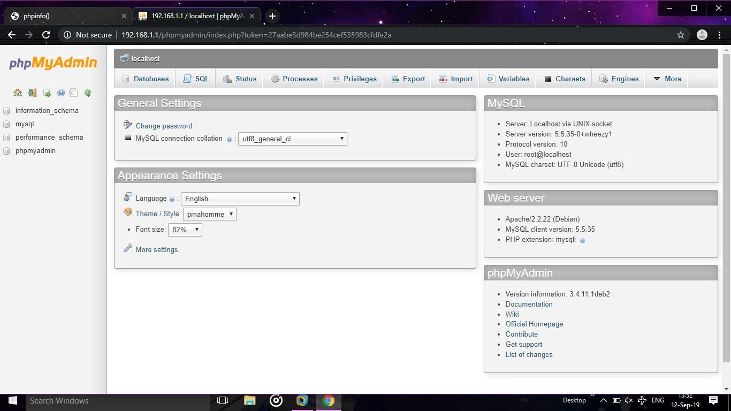Image resolution: width=731 pixels, height=411 pixels.
Task: Bookmark this page with the star icon
Action: click(x=681, y=35)
